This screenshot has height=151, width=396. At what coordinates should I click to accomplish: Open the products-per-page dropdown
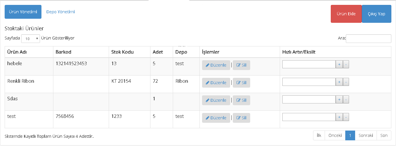(30, 38)
